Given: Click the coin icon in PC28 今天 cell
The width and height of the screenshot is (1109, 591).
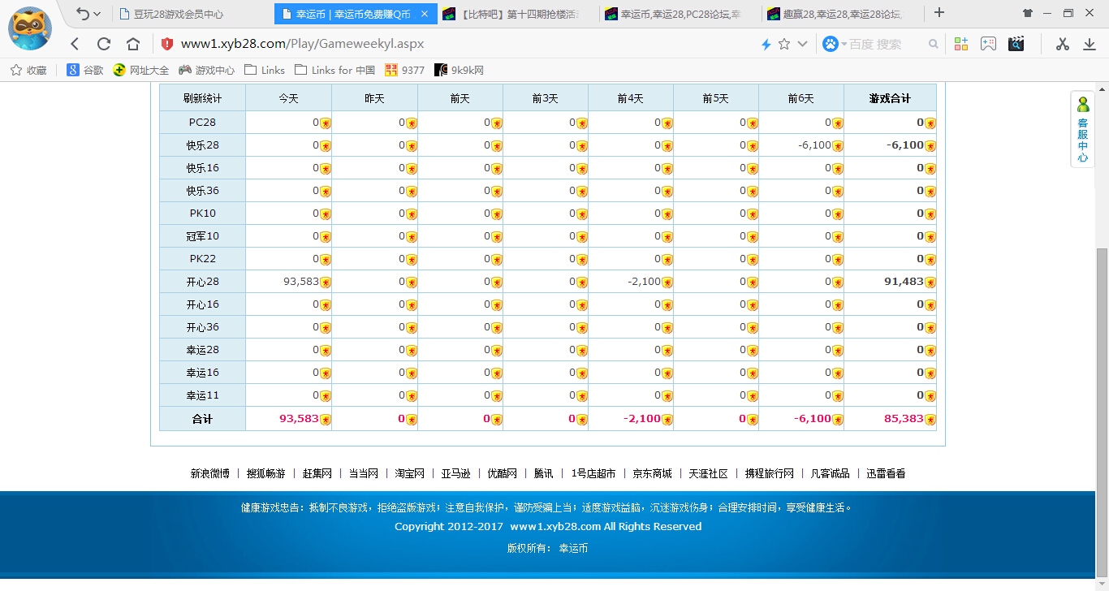Looking at the screenshot, I should pyautogui.click(x=326, y=123).
